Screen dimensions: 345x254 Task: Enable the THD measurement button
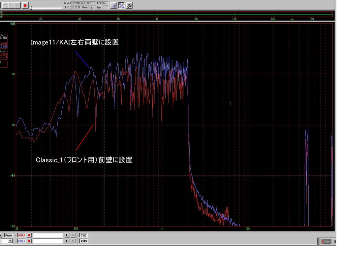(84, 235)
